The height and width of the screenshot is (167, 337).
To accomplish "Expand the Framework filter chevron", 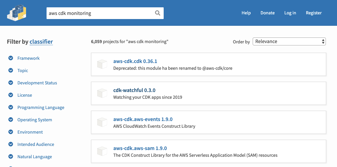I will click(x=11, y=58).
